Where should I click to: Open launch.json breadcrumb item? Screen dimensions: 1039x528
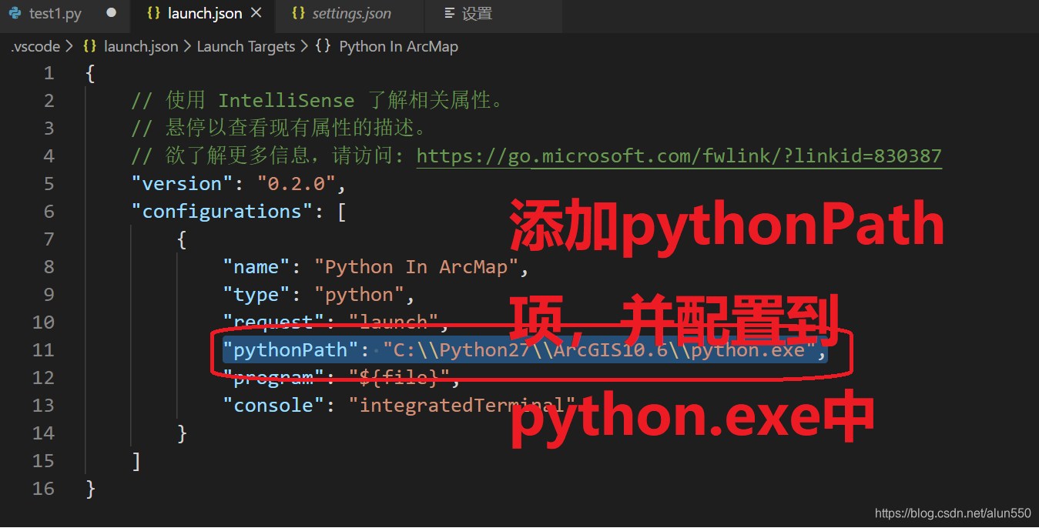click(x=141, y=46)
